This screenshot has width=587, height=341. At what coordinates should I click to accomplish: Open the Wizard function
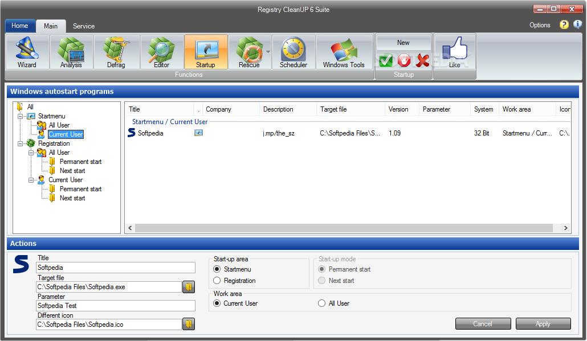click(27, 52)
